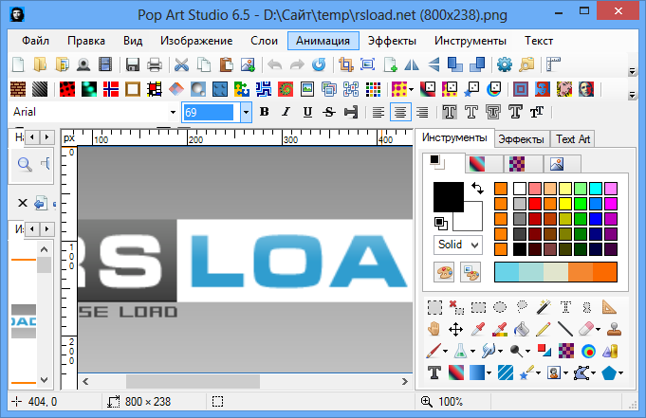Click the New blank document icon

click(x=18, y=64)
